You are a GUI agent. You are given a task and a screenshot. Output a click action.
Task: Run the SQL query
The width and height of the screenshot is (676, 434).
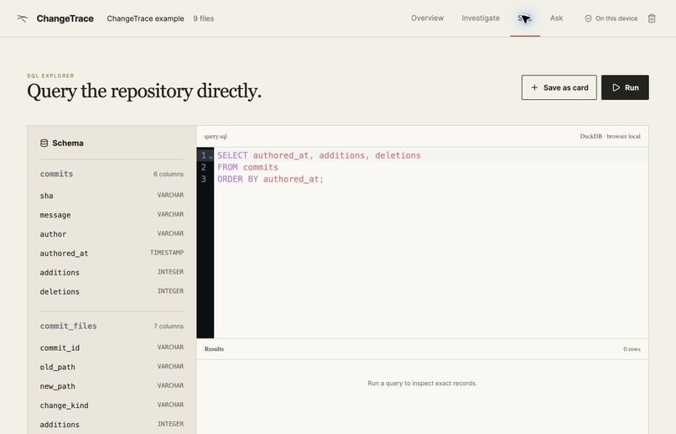click(x=625, y=87)
